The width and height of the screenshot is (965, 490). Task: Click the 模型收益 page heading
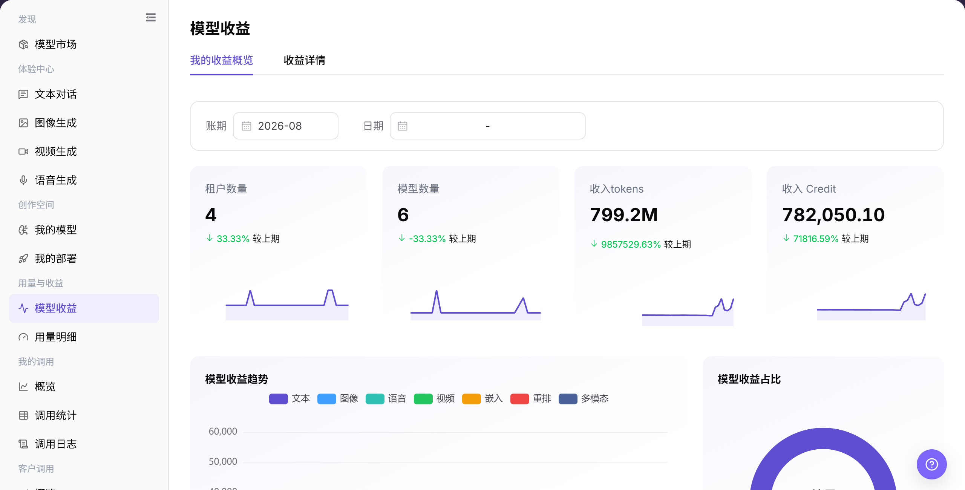[220, 29]
